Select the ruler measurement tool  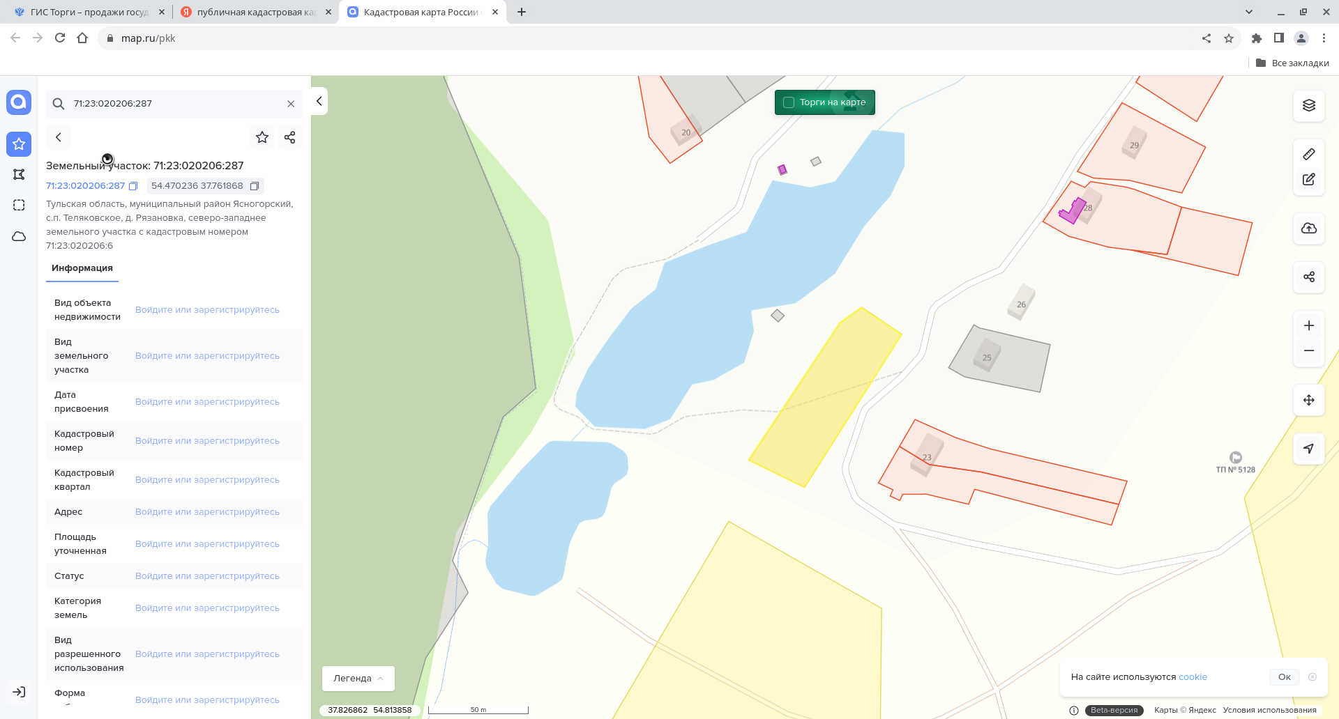(1308, 154)
